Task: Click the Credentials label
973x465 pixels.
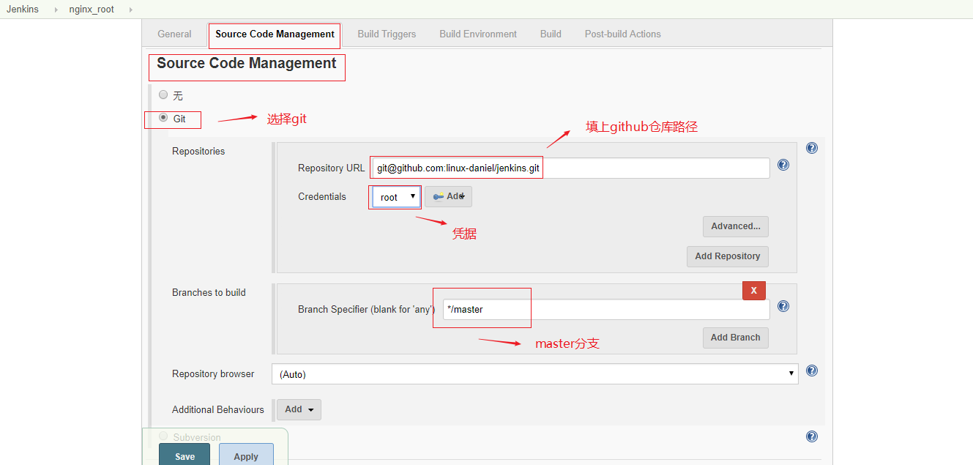Action: (322, 196)
